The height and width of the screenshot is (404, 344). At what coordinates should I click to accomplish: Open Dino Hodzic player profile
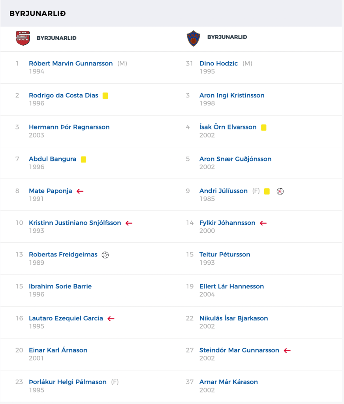coord(218,64)
